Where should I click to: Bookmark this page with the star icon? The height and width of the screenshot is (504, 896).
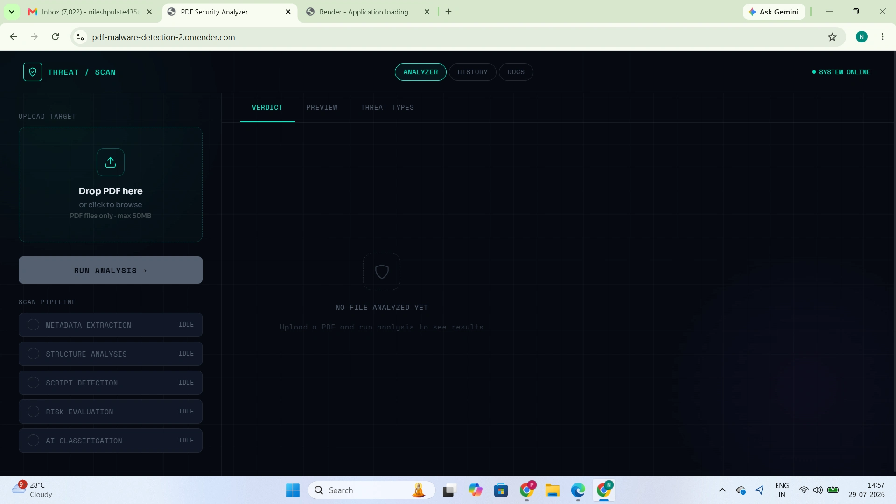point(832,37)
